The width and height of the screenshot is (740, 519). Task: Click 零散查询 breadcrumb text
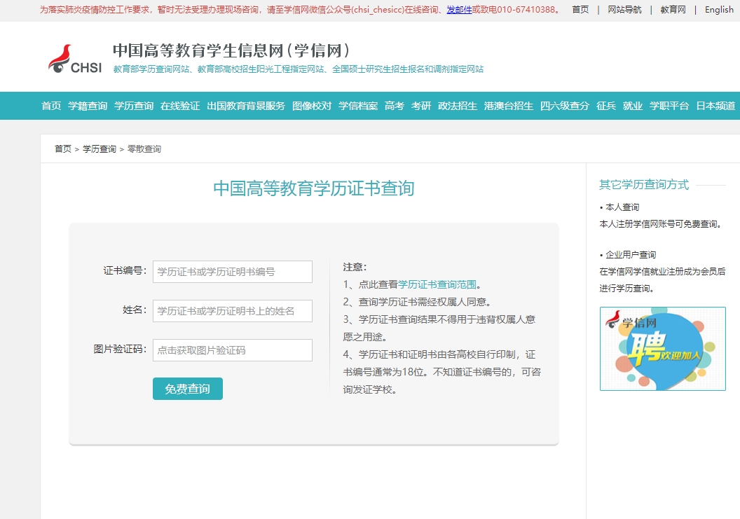[144, 149]
